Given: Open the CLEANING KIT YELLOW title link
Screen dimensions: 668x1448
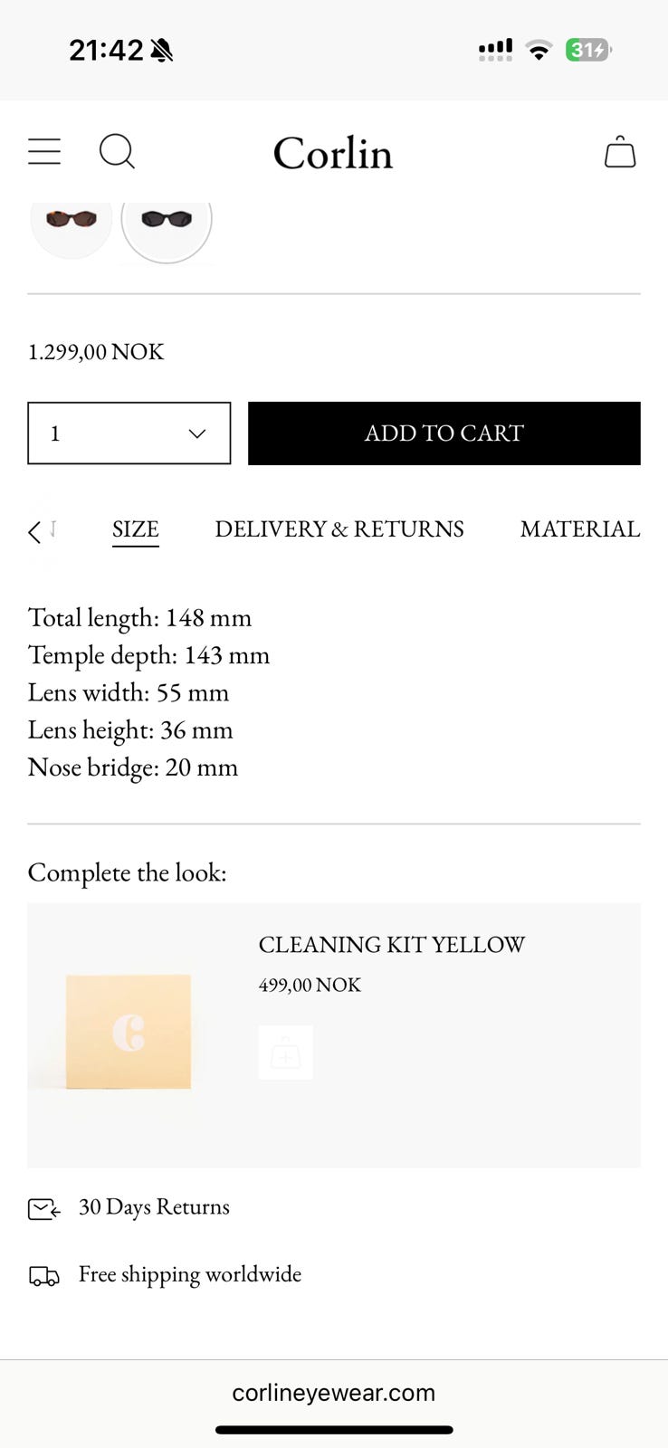Looking at the screenshot, I should (391, 945).
